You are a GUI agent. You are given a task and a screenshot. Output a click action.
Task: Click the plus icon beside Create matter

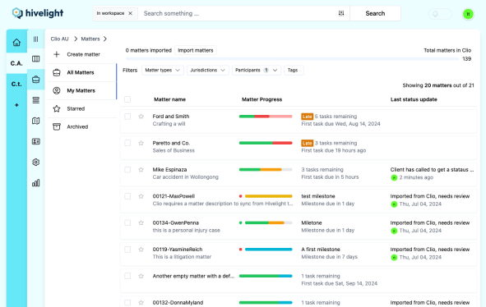pyautogui.click(x=57, y=54)
